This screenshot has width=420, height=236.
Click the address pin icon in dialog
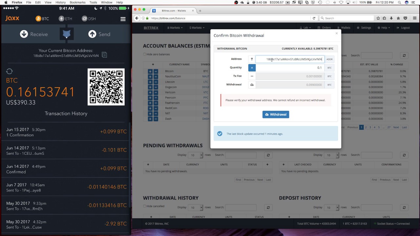click(252, 59)
